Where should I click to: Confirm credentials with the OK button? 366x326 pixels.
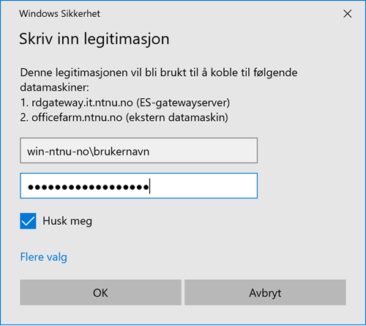click(x=100, y=292)
